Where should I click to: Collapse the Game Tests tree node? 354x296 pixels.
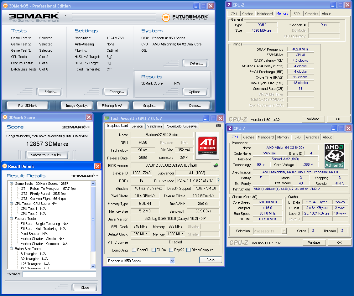pos(11,184)
